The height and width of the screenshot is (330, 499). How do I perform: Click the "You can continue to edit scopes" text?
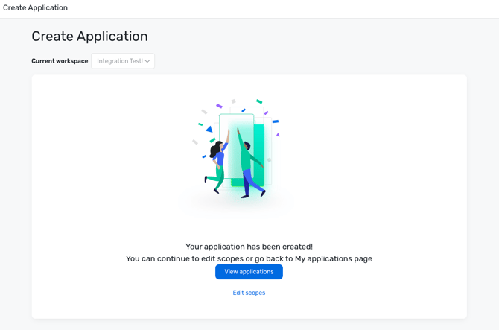(x=249, y=258)
